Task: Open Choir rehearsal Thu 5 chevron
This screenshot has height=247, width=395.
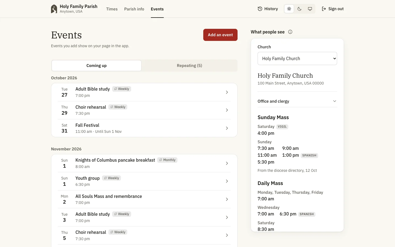Action: 227,235
